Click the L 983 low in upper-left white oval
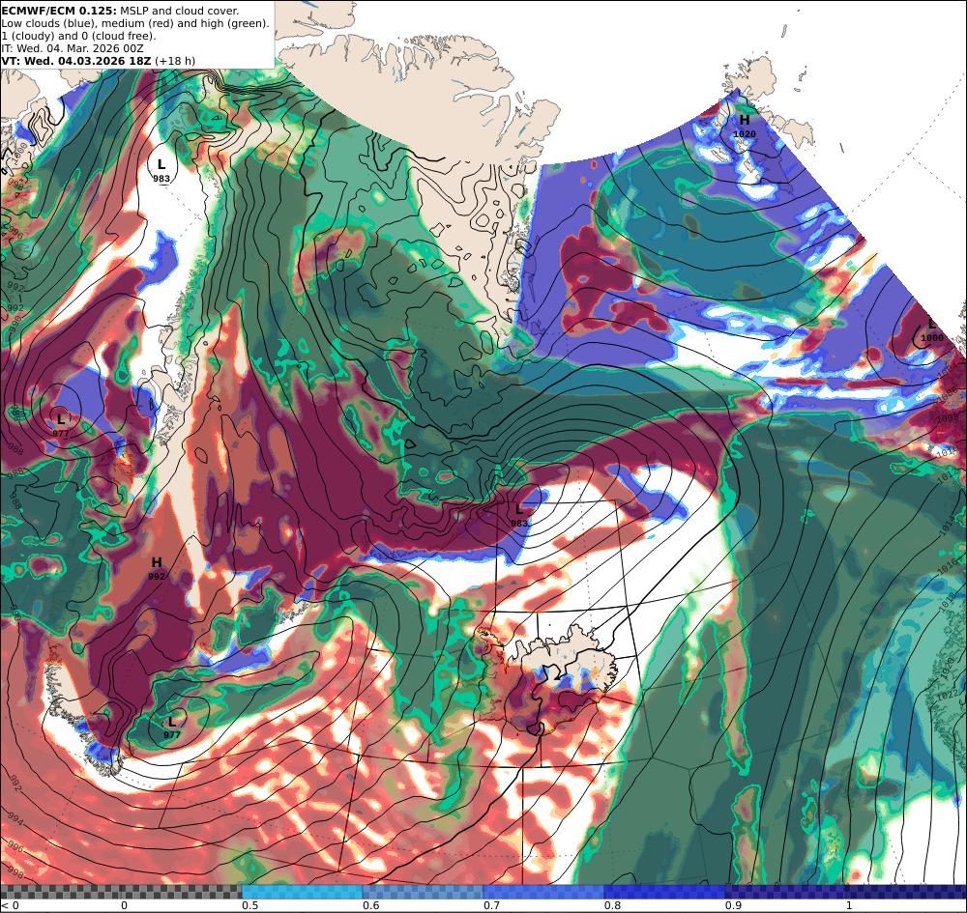The width and height of the screenshot is (967, 913). click(x=161, y=171)
